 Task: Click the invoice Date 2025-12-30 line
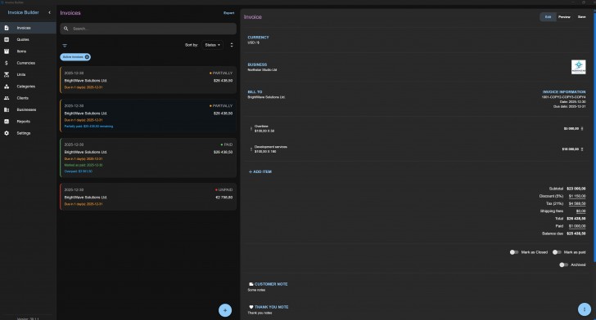click(572, 101)
